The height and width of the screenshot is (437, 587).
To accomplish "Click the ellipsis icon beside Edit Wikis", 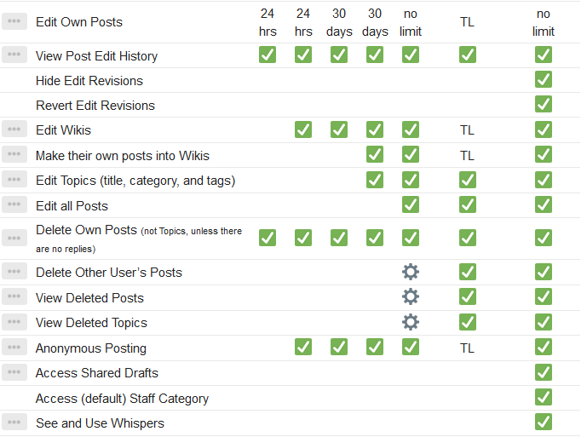I will [14, 129].
